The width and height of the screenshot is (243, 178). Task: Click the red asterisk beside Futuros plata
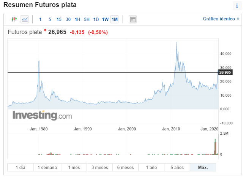point(45,30)
